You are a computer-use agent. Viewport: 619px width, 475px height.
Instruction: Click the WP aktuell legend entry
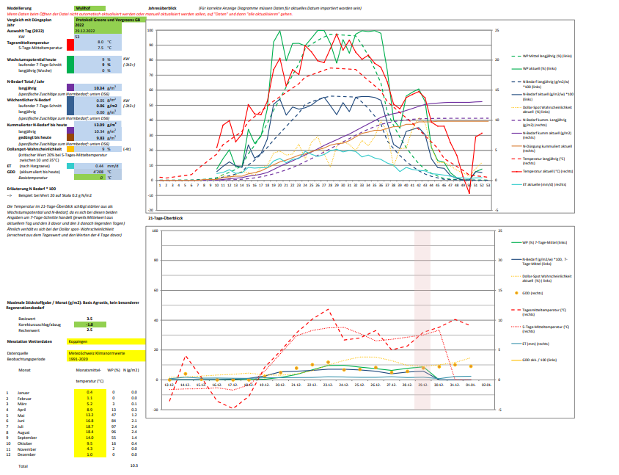click(x=534, y=68)
